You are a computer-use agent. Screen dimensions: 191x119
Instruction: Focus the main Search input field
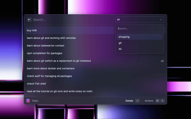click(x=72, y=20)
